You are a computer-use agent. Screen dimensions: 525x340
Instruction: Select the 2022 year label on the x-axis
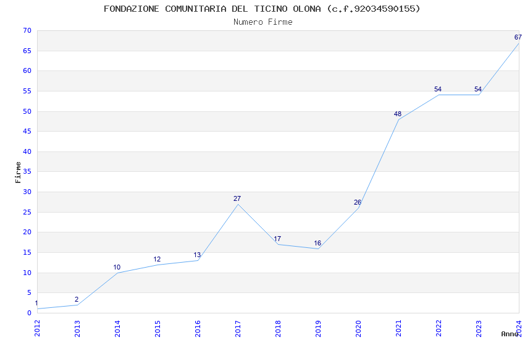[x=439, y=328]
